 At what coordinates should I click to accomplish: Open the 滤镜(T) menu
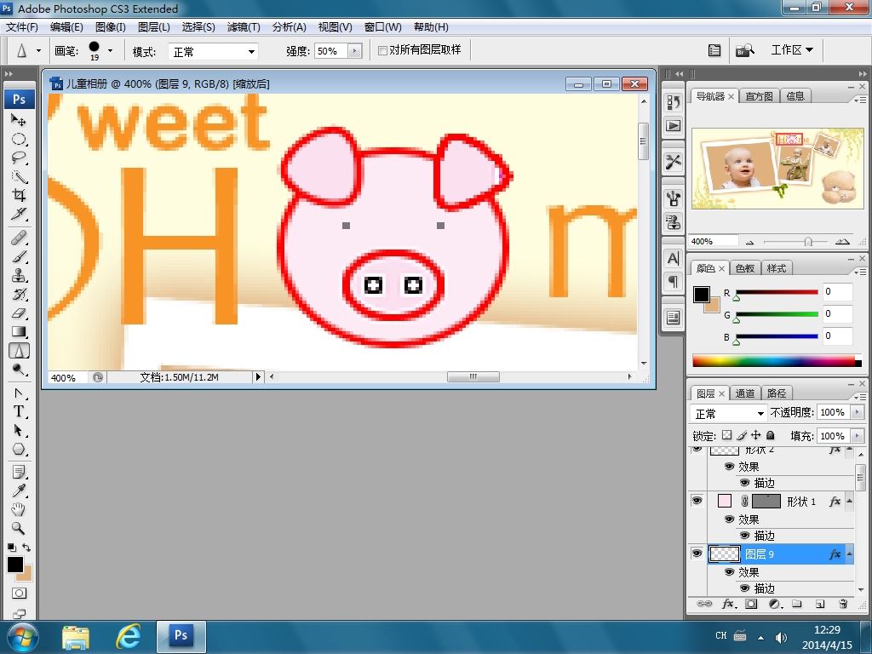coord(244,26)
